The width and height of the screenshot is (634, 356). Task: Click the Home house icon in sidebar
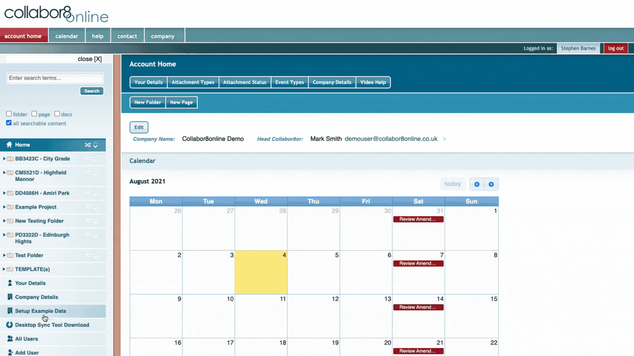click(9, 145)
